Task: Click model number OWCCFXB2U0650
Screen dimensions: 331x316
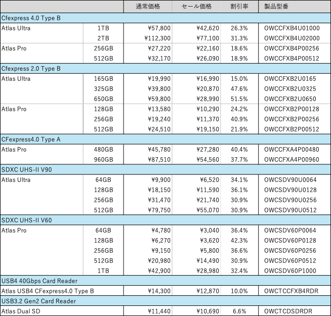Action: (x=290, y=99)
